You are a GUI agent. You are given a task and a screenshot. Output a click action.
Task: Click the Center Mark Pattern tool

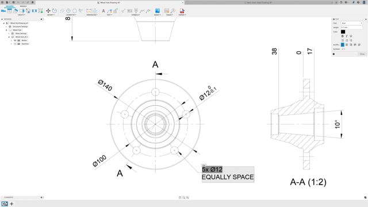coord(74,11)
